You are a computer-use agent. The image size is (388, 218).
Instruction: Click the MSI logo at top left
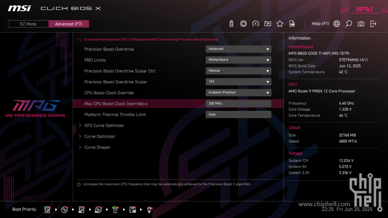point(19,8)
